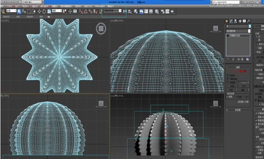
Task: Activate the Select Object tool
Action: 19,11
